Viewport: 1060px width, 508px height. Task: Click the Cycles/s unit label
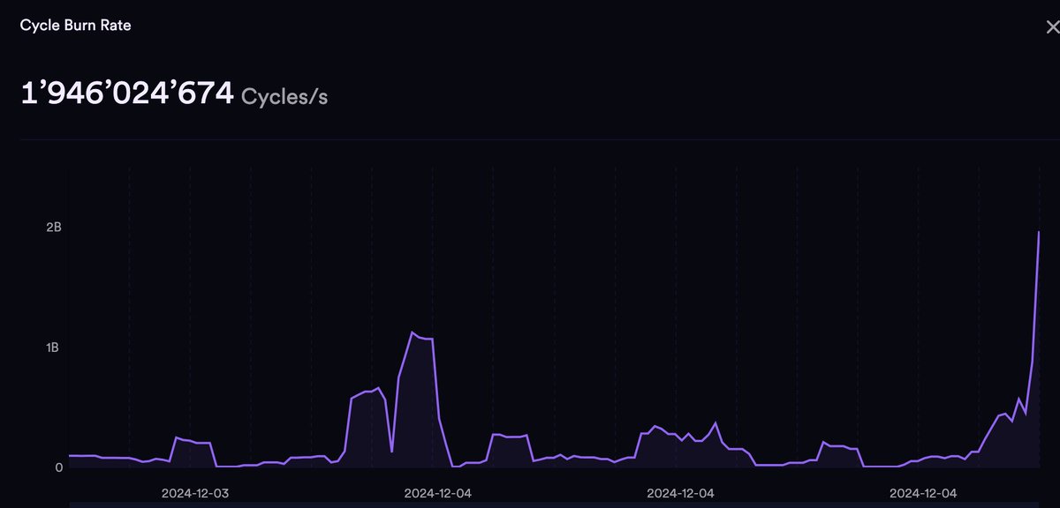click(284, 96)
